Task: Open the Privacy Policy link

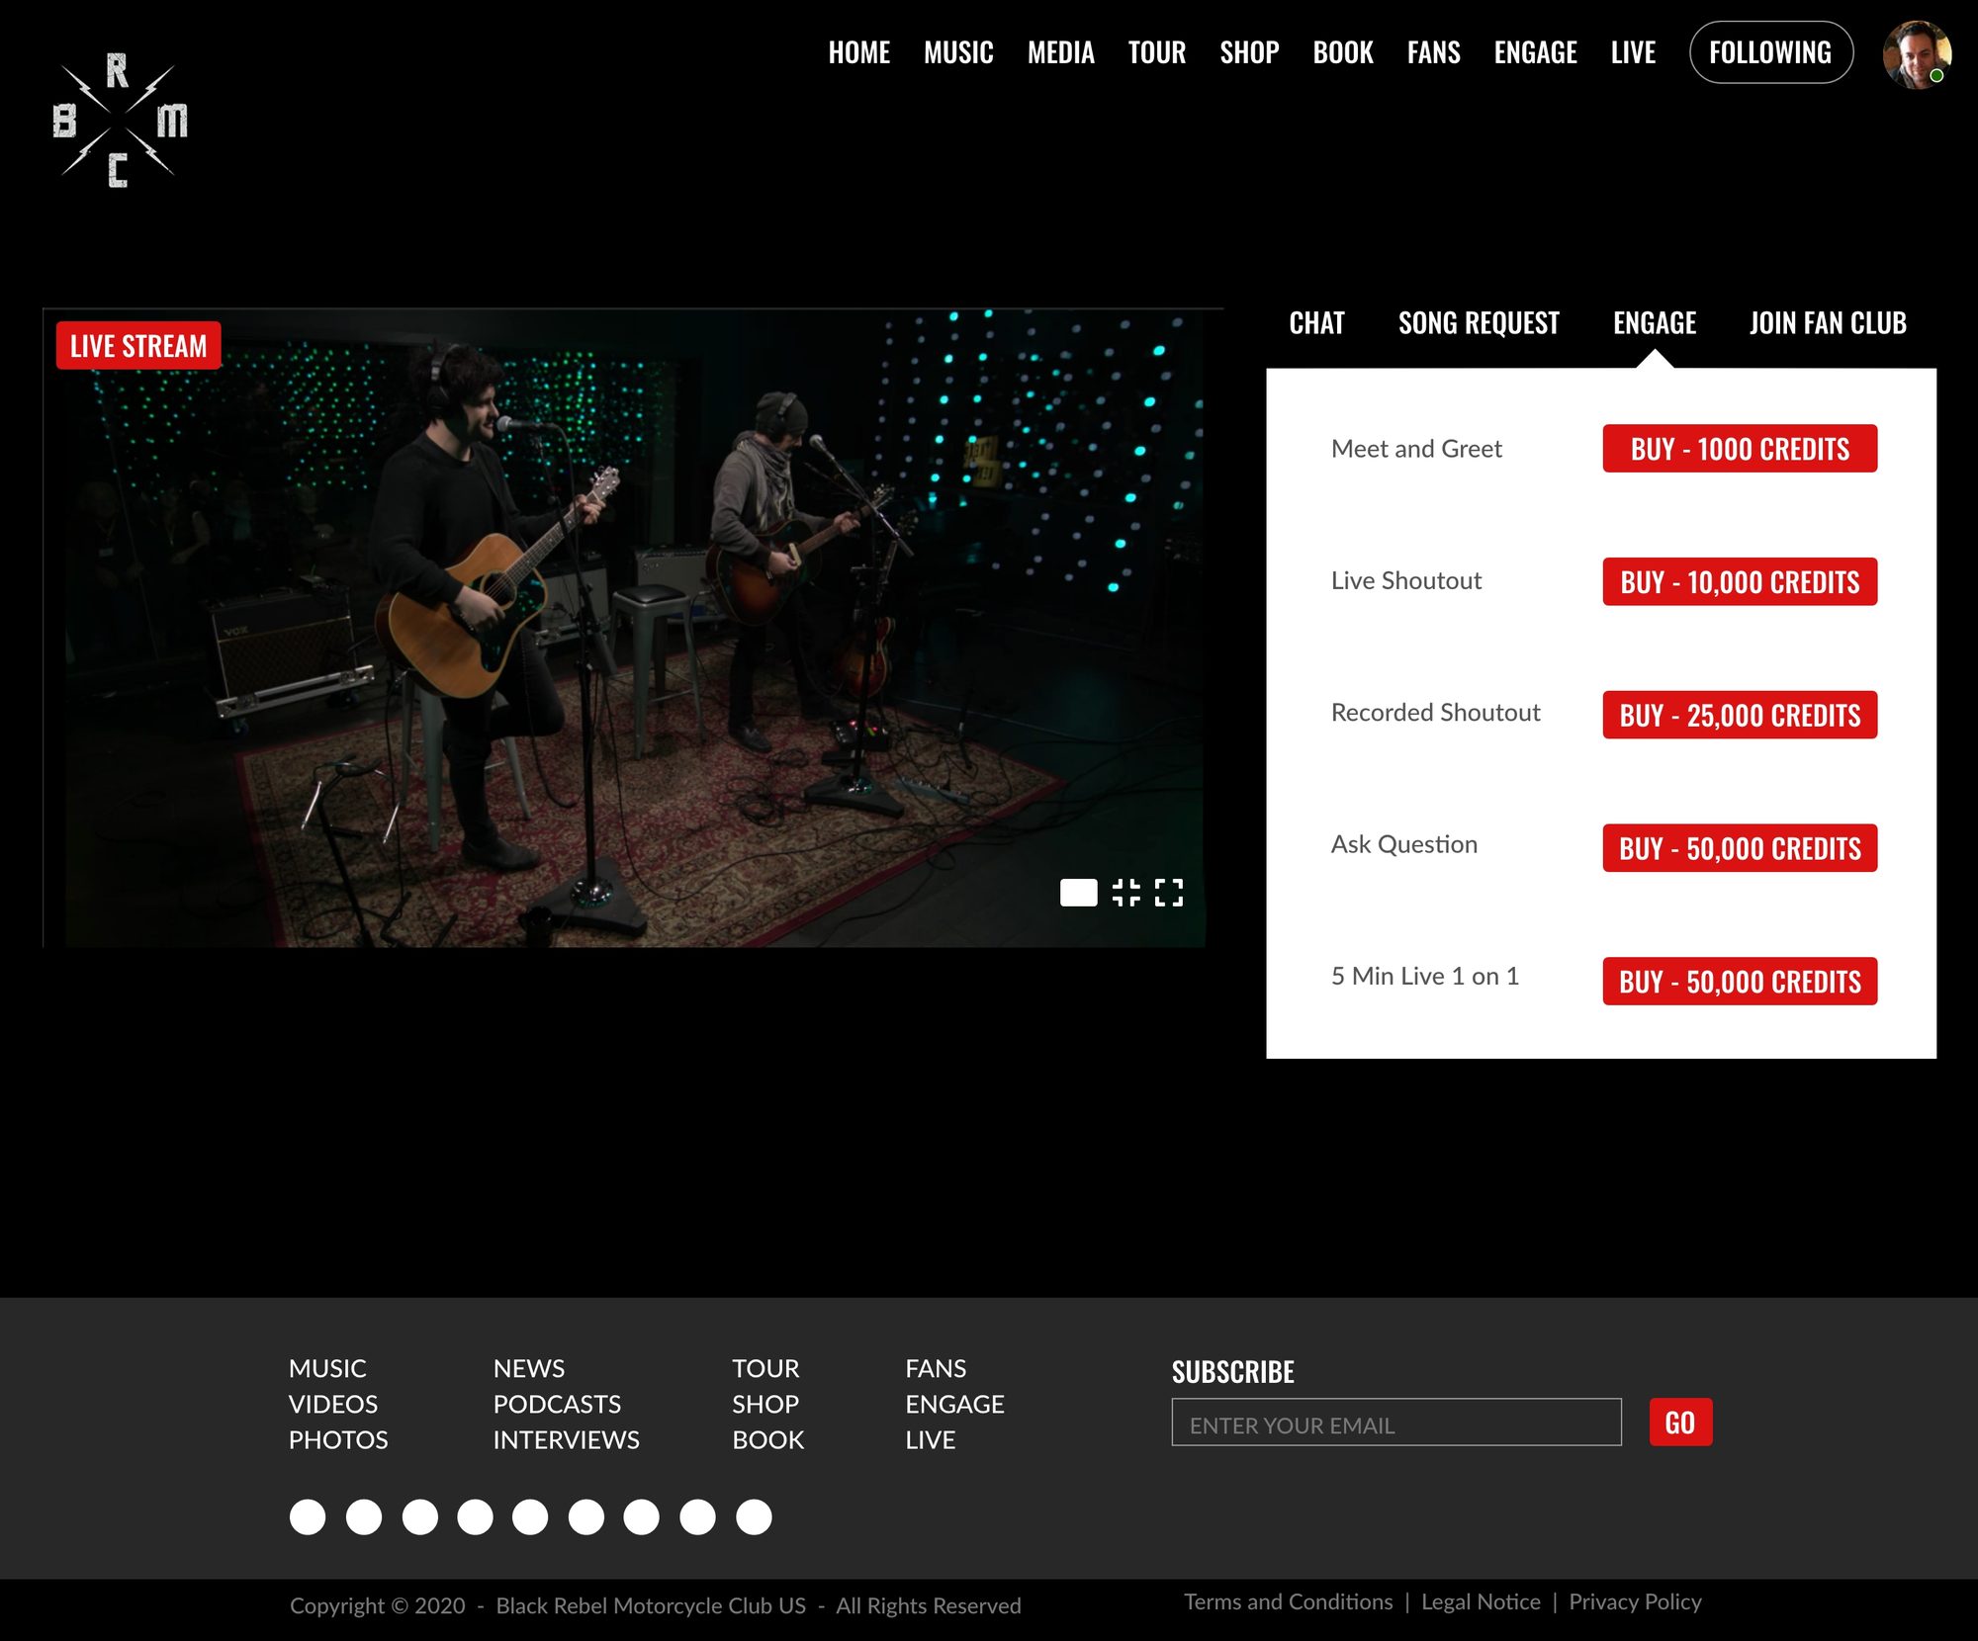Action: click(x=1635, y=1601)
